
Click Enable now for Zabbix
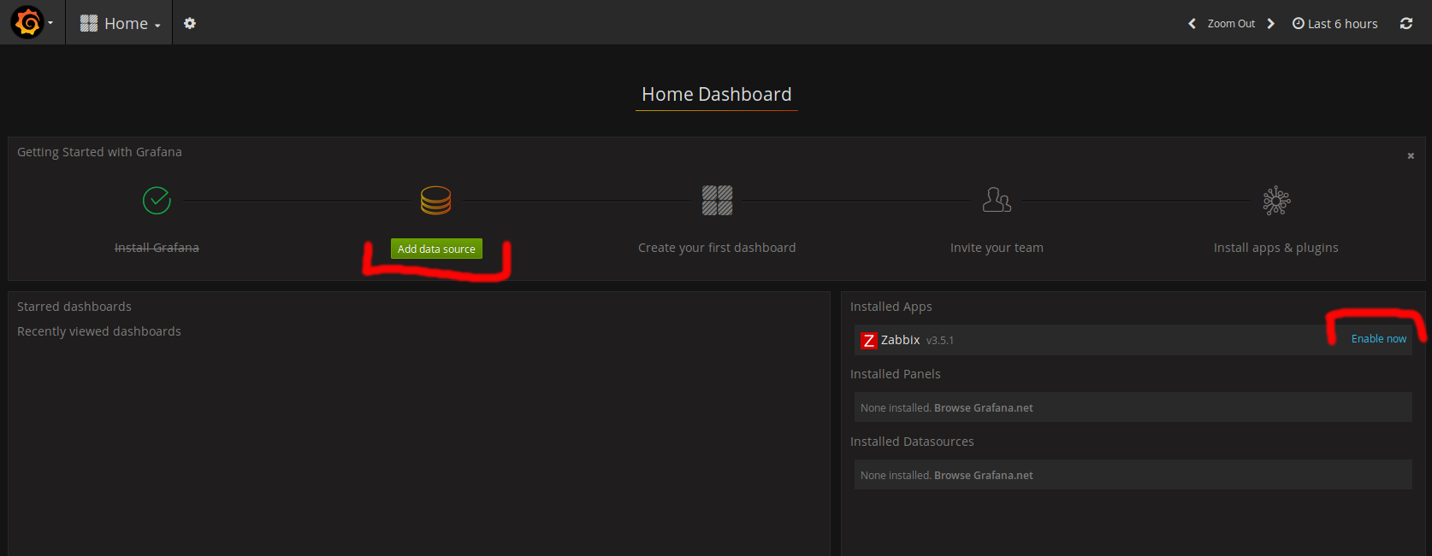click(1378, 339)
